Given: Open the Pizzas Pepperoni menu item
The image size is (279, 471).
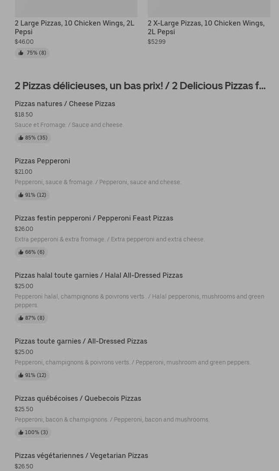Looking at the screenshot, I should click(x=42, y=161).
